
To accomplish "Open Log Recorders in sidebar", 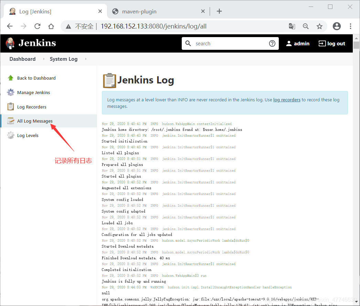I will tap(32, 107).
